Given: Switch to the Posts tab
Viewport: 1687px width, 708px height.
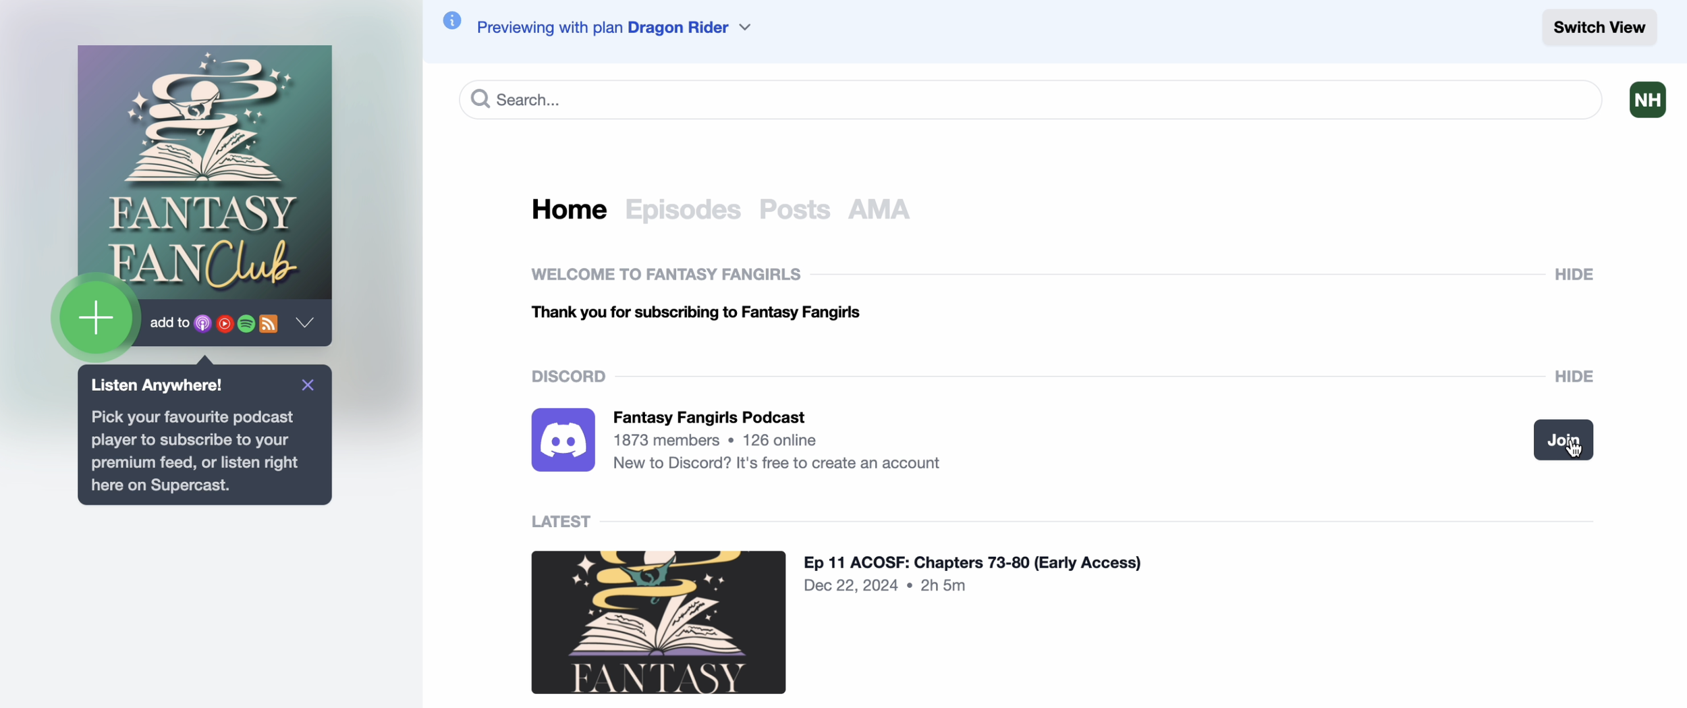Looking at the screenshot, I should [794, 209].
